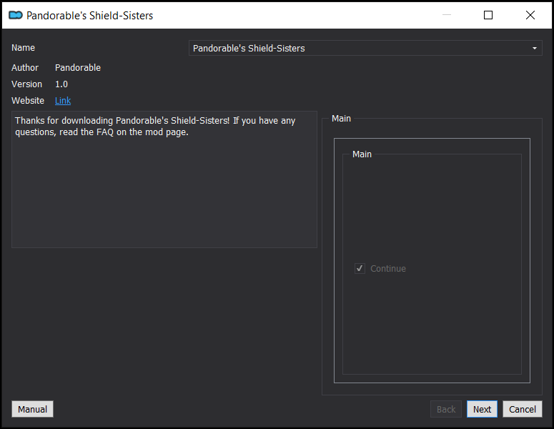The image size is (554, 429).
Task: Click the outer Main group heading
Action: pyautogui.click(x=342, y=119)
